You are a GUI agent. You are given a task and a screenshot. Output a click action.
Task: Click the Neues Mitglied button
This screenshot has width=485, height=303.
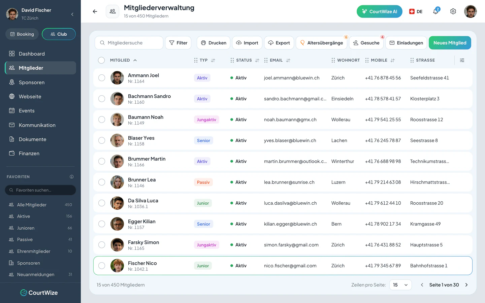click(450, 43)
